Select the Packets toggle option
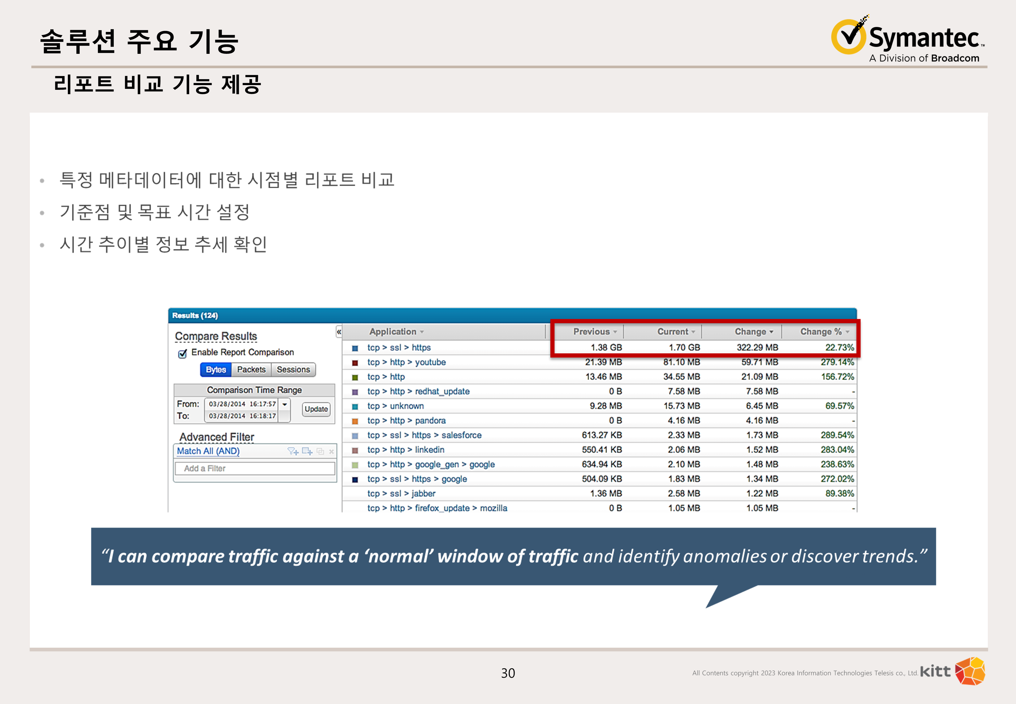The height and width of the screenshot is (704, 1016). (251, 370)
